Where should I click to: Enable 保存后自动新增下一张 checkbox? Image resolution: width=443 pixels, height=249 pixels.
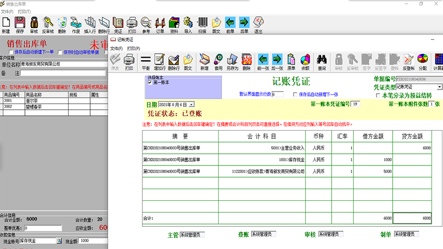click(x=295, y=95)
